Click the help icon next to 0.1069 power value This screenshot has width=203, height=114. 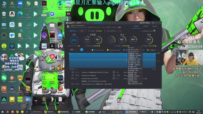[99, 46]
